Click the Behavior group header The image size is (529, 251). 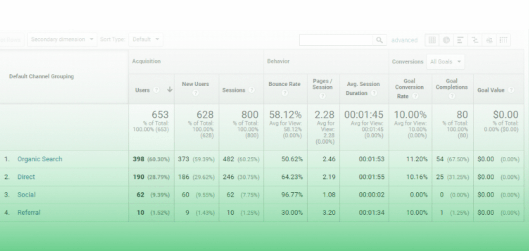coord(278,61)
